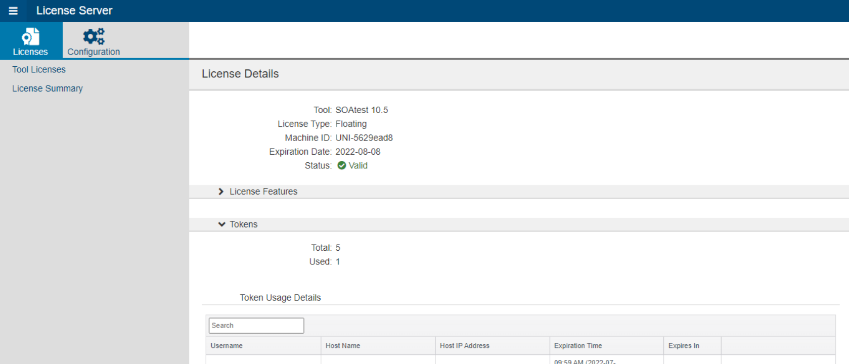Click the Tokens section label
Image resolution: width=849 pixels, height=364 pixels.
click(244, 224)
